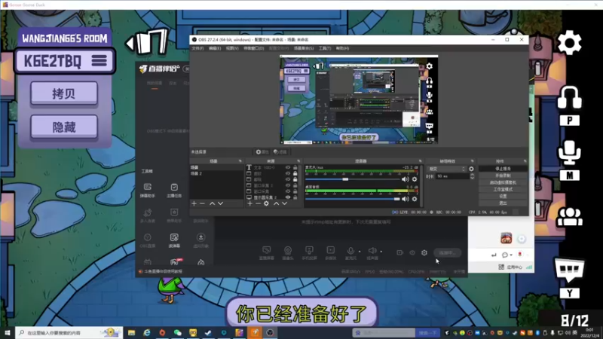Click the source properties button above docks
This screenshot has width=603, height=339.
[262, 152]
